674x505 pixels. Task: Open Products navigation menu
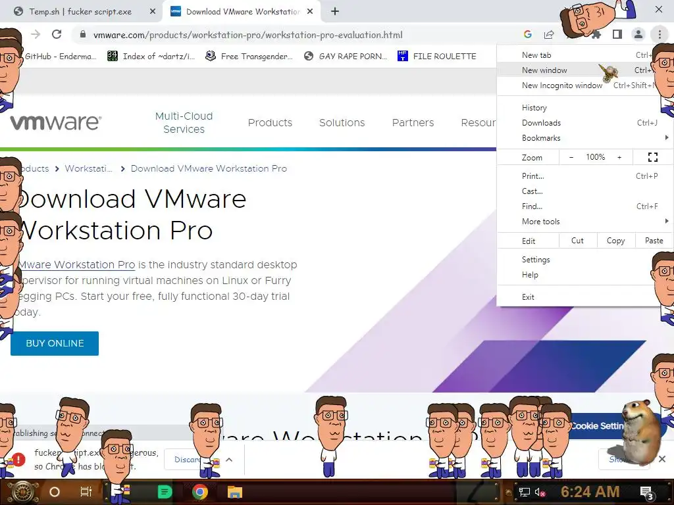[270, 123]
